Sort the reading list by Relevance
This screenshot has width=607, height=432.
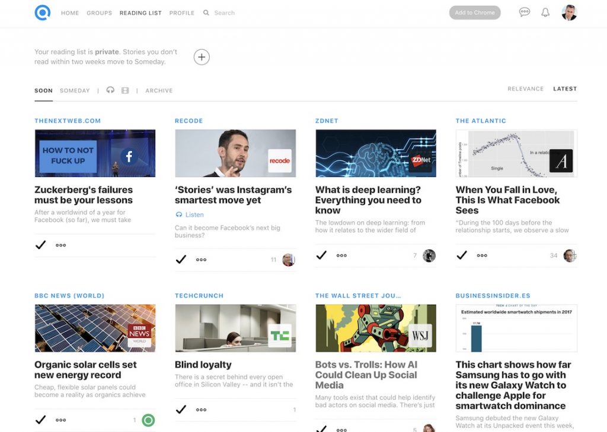click(x=525, y=89)
